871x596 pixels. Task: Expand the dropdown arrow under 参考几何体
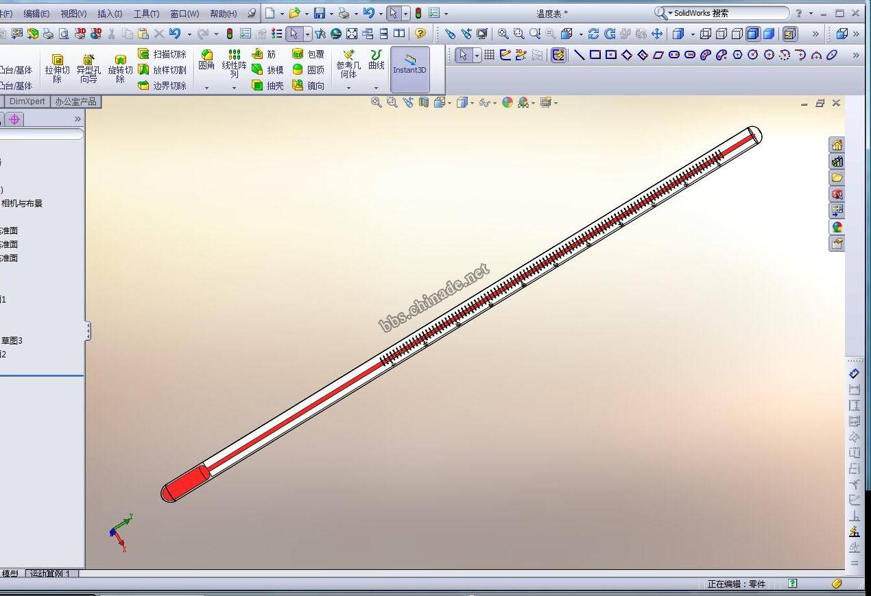tap(348, 88)
